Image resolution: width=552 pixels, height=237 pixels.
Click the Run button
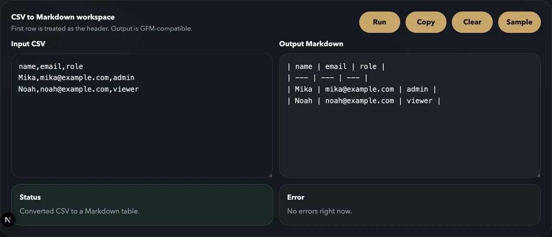click(379, 22)
